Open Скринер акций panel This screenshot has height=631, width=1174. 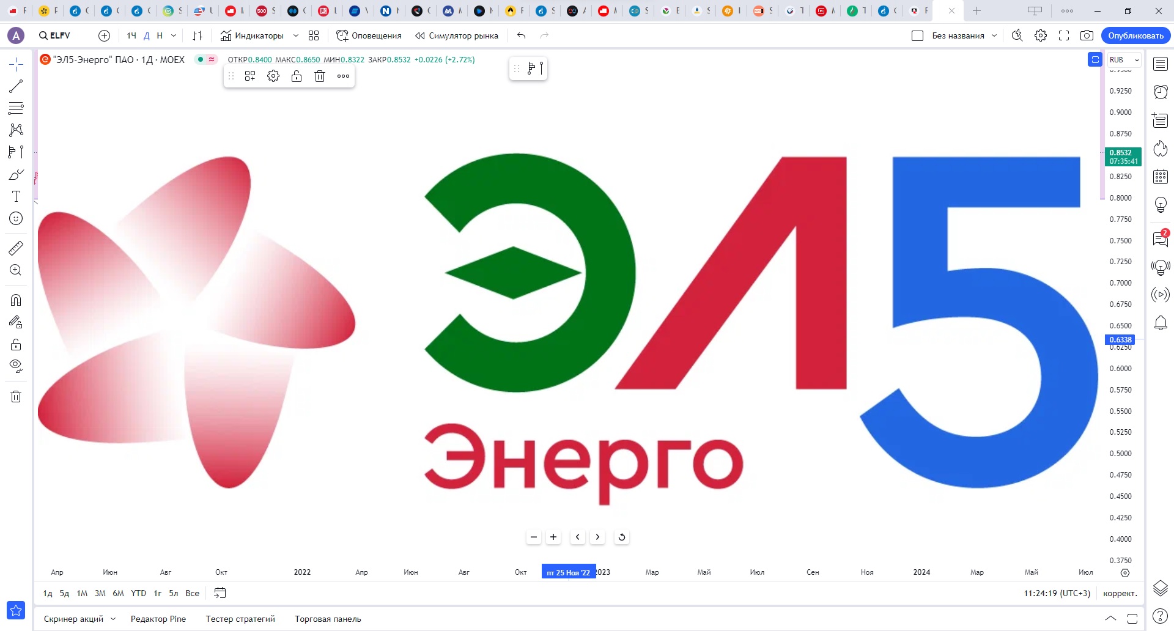(x=73, y=619)
